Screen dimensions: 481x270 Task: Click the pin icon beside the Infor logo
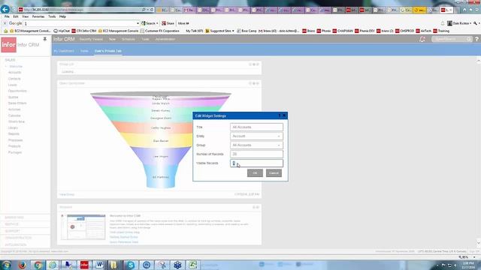tap(45, 39)
